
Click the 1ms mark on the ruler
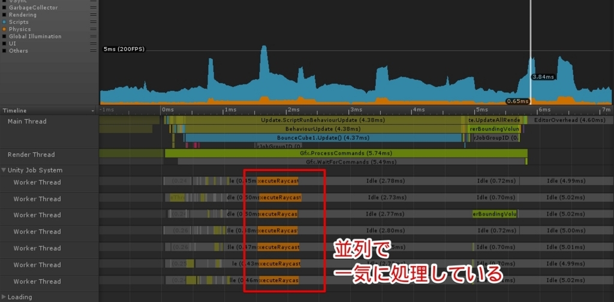point(230,110)
